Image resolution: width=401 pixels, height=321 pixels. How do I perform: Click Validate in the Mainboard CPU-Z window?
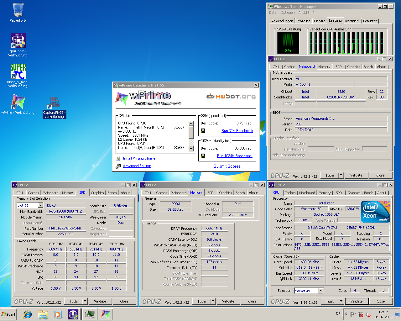click(356, 175)
